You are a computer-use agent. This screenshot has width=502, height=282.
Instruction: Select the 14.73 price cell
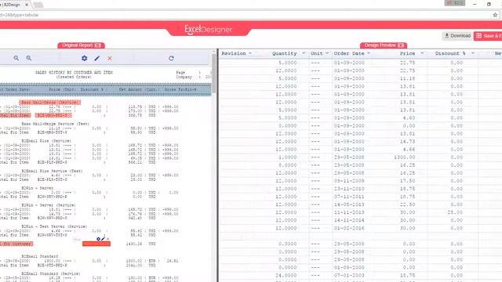(x=408, y=142)
